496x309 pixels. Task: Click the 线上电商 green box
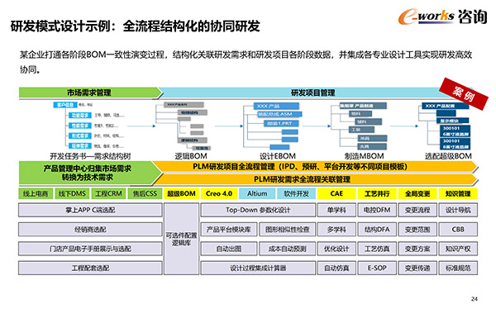pos(36,193)
